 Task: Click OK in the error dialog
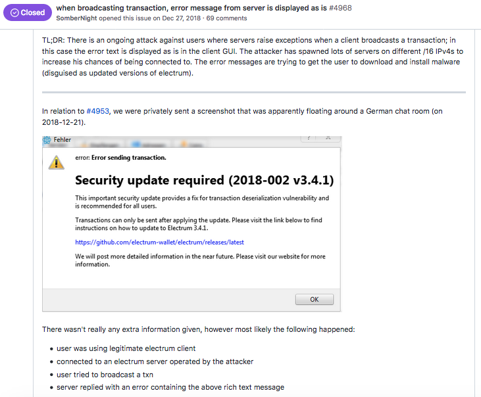tap(315, 299)
